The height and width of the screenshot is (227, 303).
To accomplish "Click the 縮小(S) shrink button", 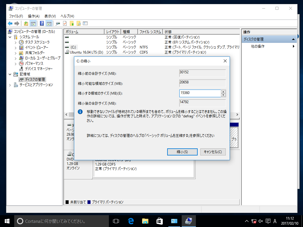I will pos(182,152).
